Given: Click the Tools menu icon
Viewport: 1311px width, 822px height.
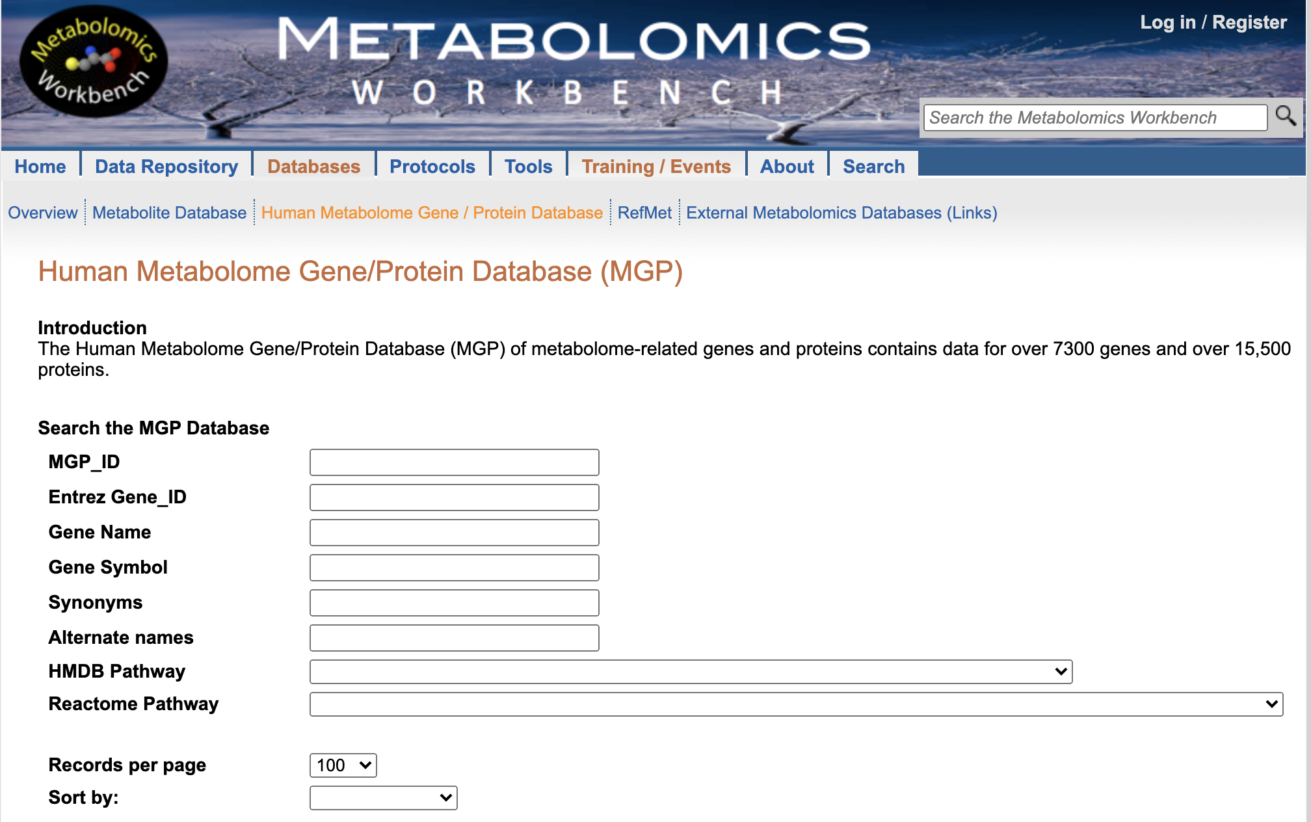Looking at the screenshot, I should point(526,166).
